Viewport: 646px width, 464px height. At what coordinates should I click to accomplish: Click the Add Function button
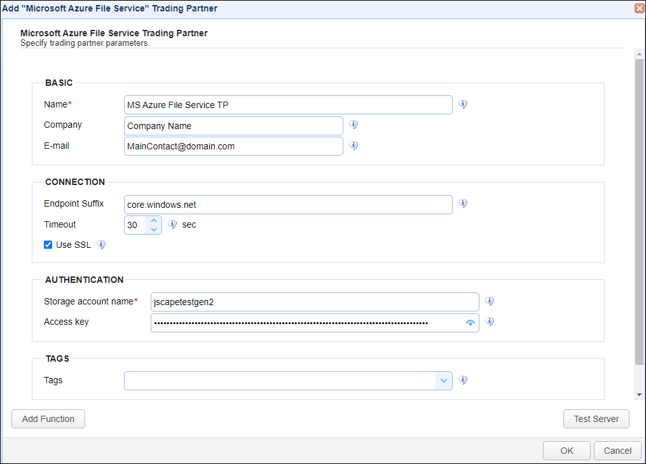coord(48,419)
